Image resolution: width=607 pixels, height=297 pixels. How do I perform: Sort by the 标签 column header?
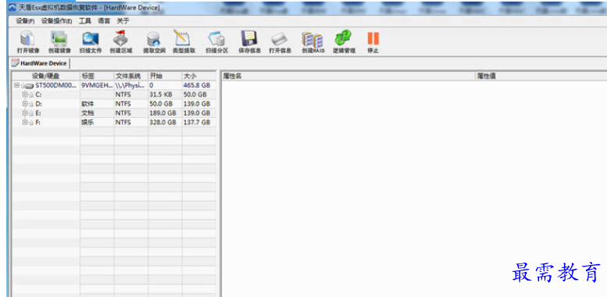(97, 76)
